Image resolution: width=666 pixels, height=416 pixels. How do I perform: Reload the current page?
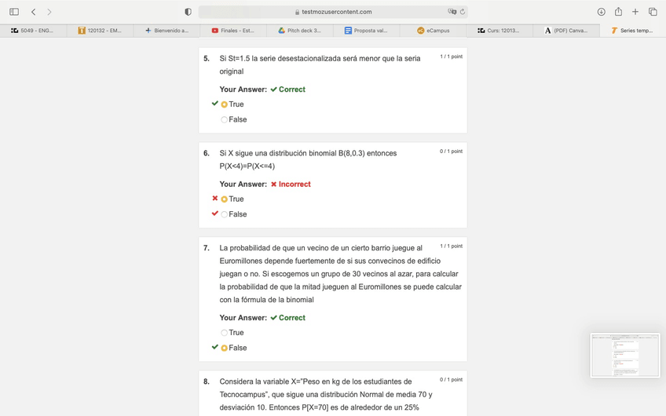[463, 12]
